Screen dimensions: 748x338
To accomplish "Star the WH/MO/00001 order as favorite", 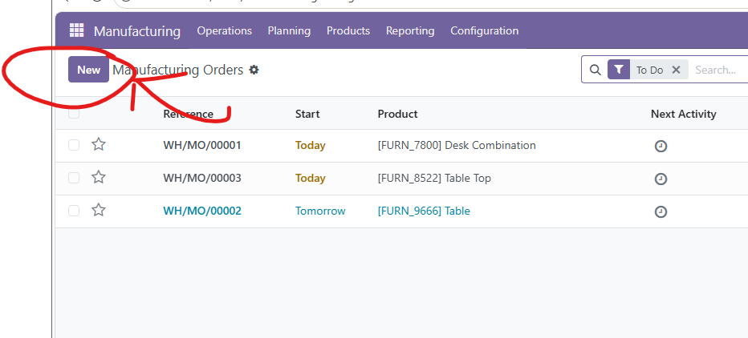I will click(99, 145).
